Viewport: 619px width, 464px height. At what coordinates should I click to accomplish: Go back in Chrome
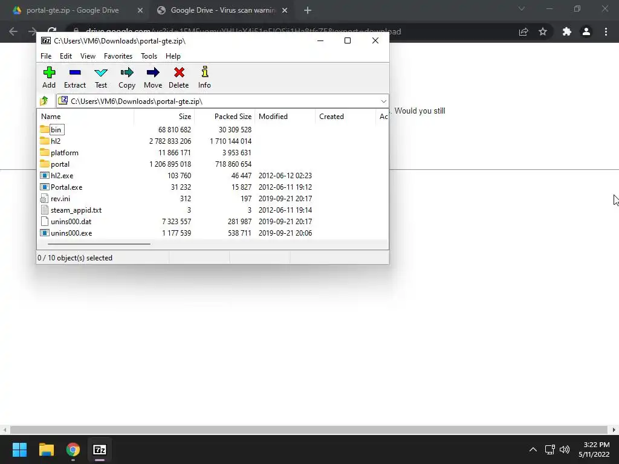pyautogui.click(x=13, y=31)
